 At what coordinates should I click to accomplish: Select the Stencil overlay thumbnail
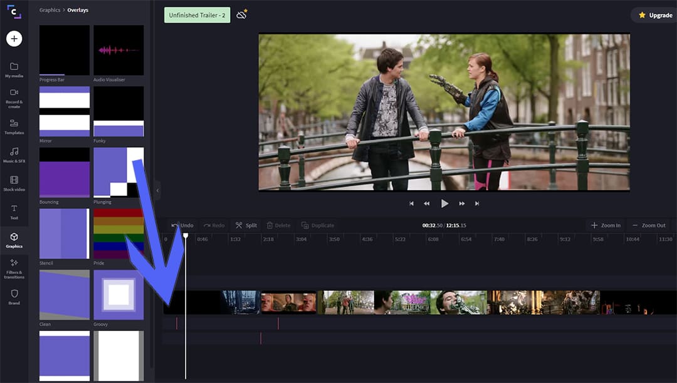coord(65,233)
